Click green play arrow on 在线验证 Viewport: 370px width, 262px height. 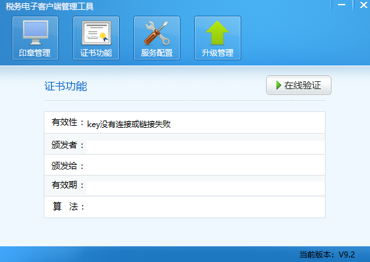point(278,85)
